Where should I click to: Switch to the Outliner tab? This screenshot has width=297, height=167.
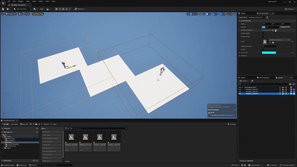242,13
